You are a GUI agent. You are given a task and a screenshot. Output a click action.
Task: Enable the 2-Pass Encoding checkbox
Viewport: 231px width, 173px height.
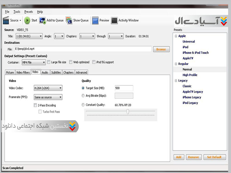(x=35, y=106)
